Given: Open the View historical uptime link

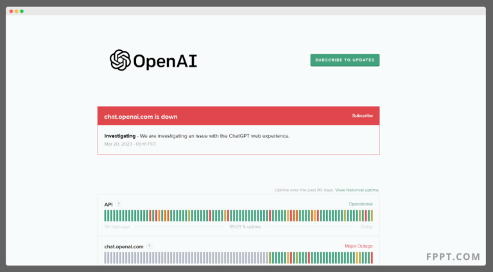Looking at the screenshot, I should coord(357,190).
